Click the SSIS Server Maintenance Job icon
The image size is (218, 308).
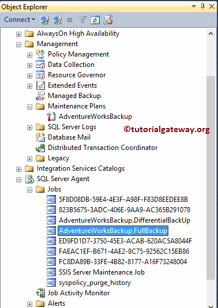(x=51, y=272)
